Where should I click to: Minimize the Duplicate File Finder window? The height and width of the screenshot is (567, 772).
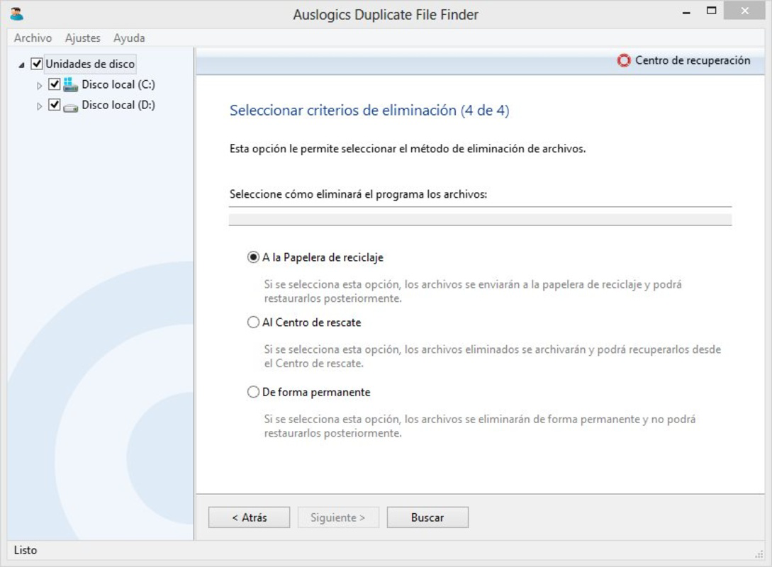coord(686,12)
